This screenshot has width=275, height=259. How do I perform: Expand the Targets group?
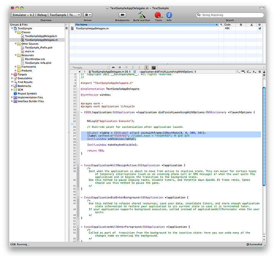click(x=12, y=74)
